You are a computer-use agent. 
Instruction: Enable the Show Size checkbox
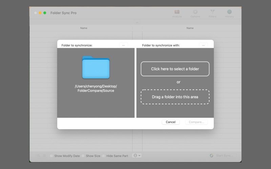coord(83,156)
